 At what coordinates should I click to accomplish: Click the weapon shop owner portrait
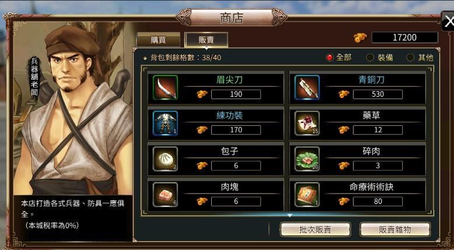coord(74,108)
